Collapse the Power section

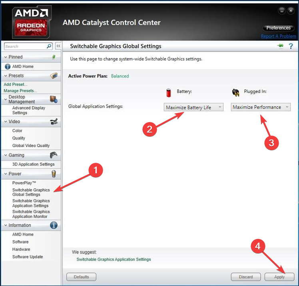(x=6, y=174)
